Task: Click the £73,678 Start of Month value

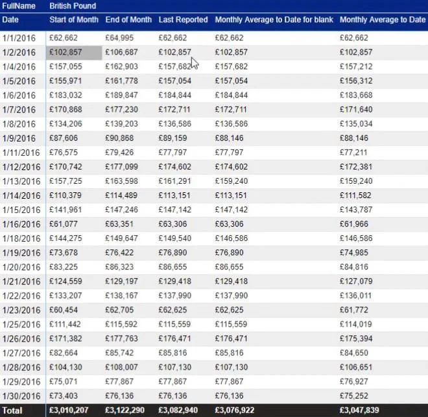Action: 64,253
